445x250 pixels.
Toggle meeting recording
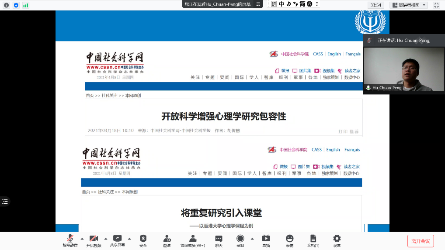pyautogui.click(x=240, y=240)
